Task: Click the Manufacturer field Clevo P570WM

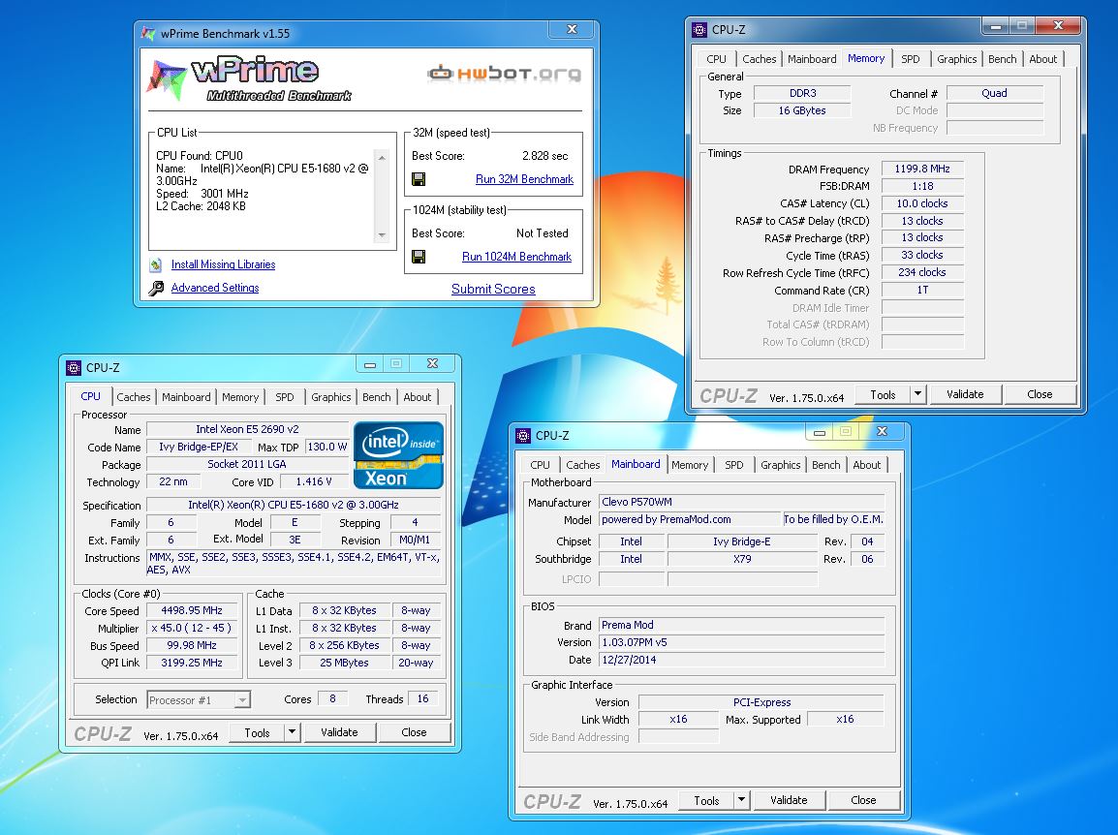Action: click(741, 502)
